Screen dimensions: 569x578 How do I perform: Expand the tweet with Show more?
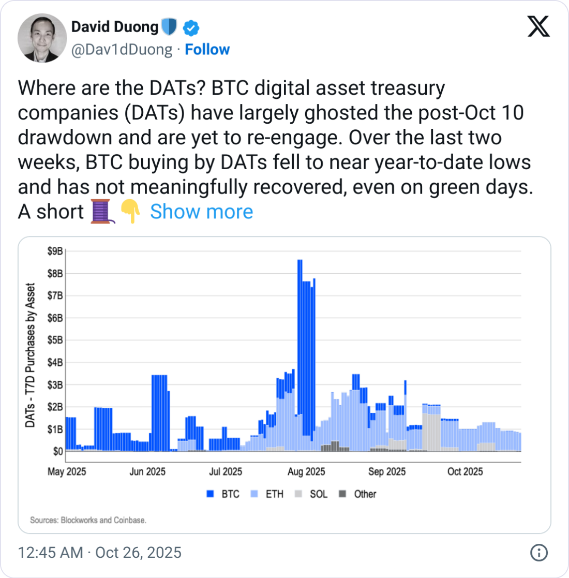point(202,211)
